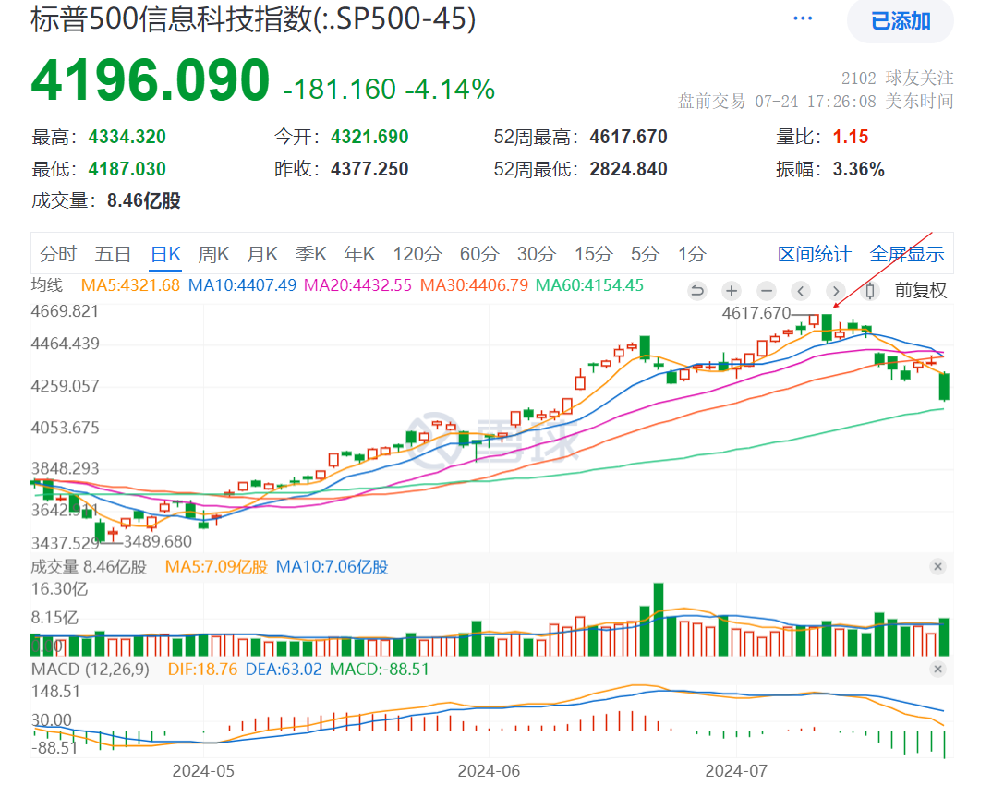The width and height of the screenshot is (1004, 785).
Task: Click the 区间统计 link
Action: coord(814,254)
